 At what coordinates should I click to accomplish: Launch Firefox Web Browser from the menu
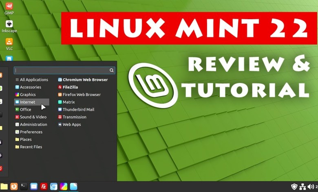click(79, 95)
